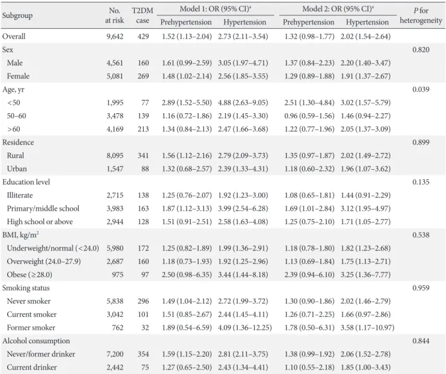The width and height of the screenshot is (446, 374).
Task: Select the 'Residence' subgroup heading
Action: coord(18,142)
